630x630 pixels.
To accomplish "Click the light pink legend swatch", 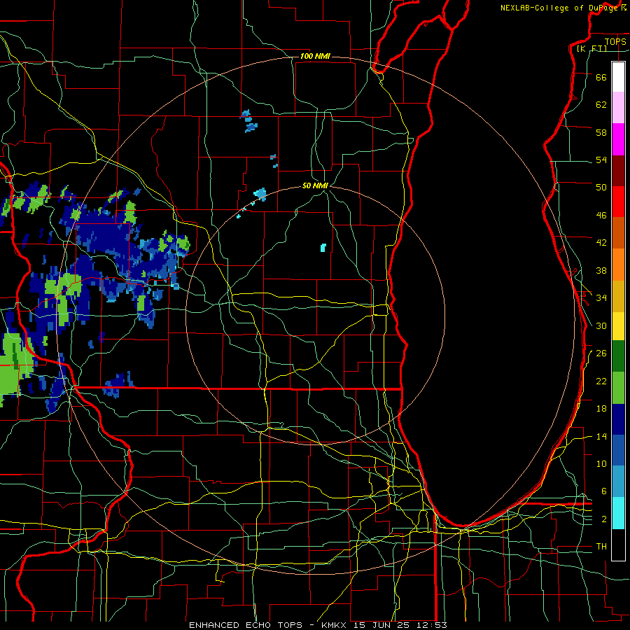I will point(618,108).
